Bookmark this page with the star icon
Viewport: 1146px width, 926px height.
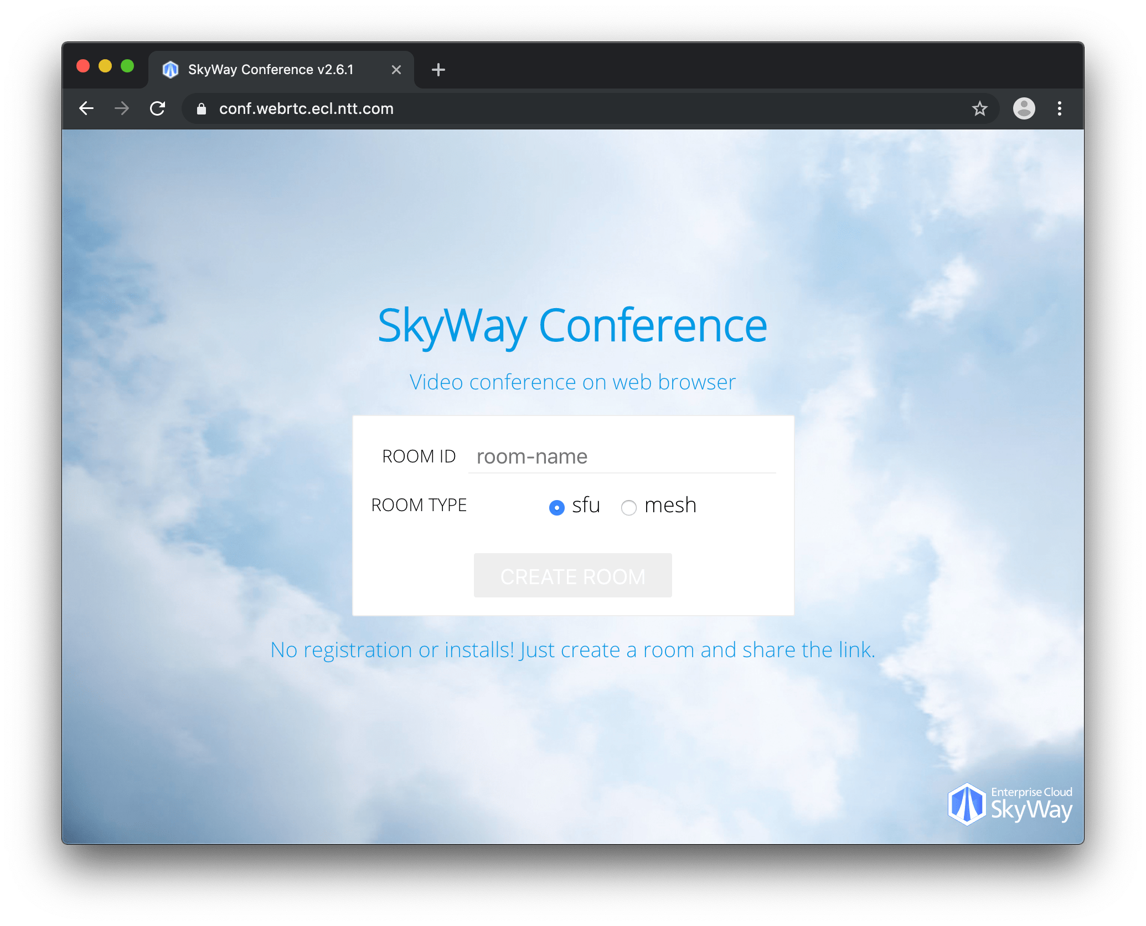[x=979, y=108]
